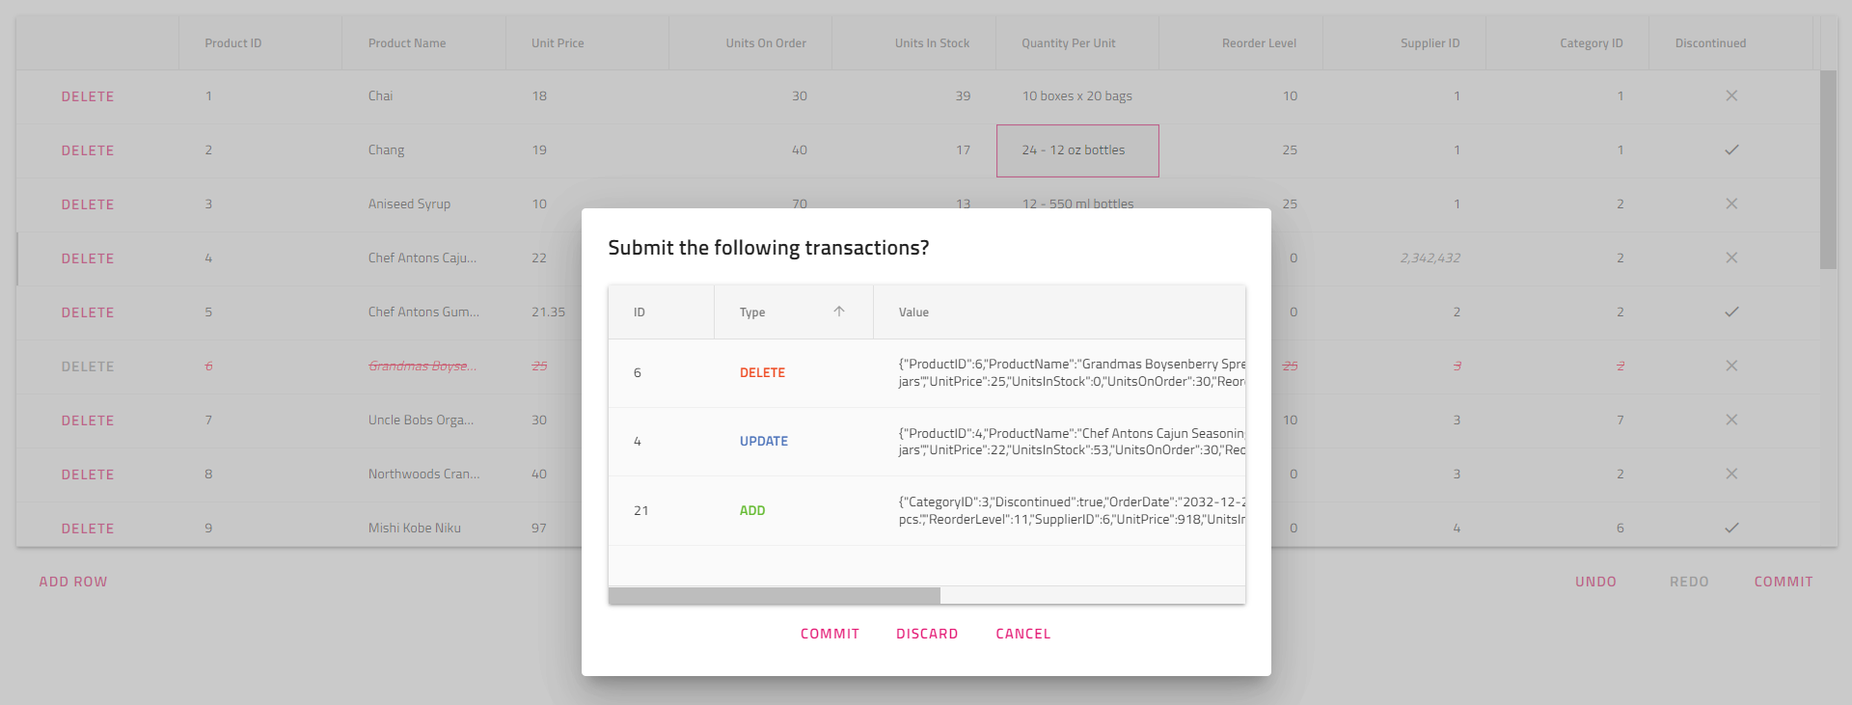
Task: Click Discontinued cross icon for Northwoods Cran row
Action: (x=1731, y=474)
